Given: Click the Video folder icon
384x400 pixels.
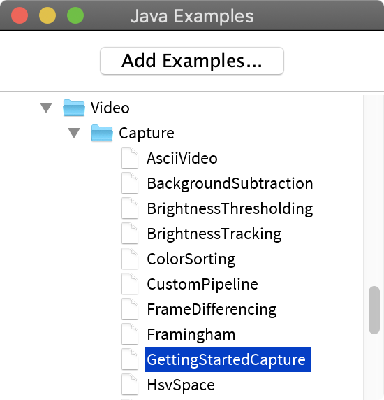Looking at the screenshot, I should pyautogui.click(x=74, y=108).
